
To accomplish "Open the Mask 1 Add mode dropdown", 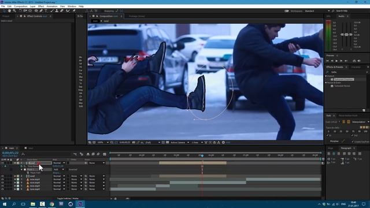I will pos(59,169).
